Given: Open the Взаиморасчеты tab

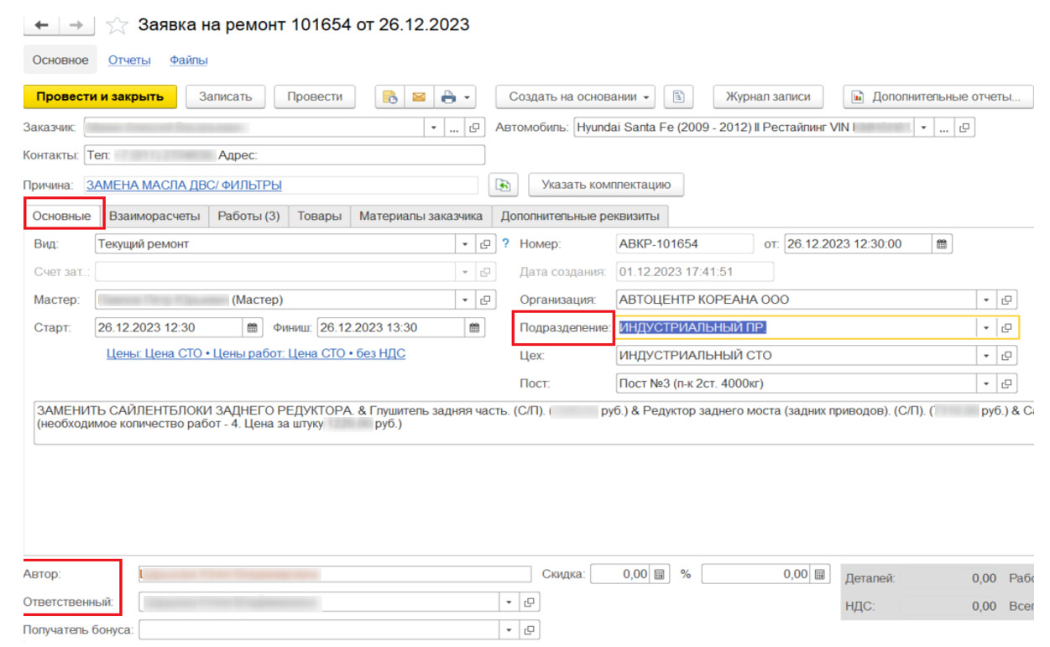Looking at the screenshot, I should [154, 216].
